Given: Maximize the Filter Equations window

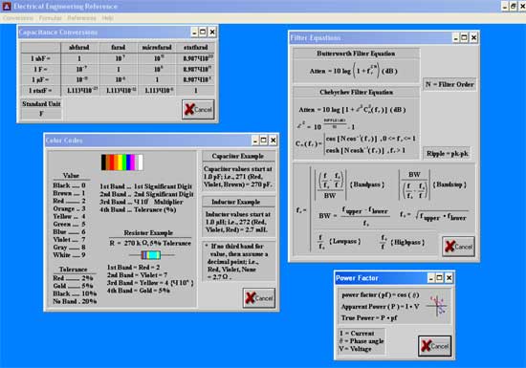Looking at the screenshot, I should point(464,37).
